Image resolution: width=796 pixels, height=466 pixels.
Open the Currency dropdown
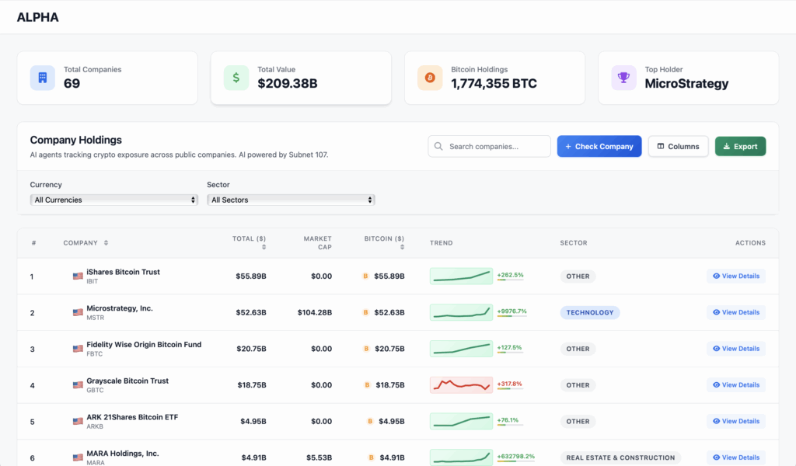click(x=114, y=200)
